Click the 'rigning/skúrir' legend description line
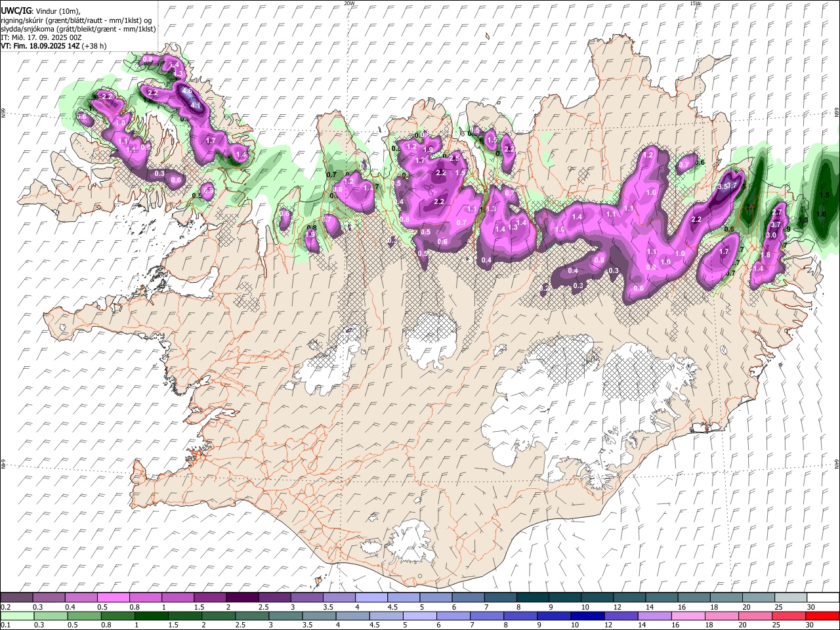The height and width of the screenshot is (630, 840). coord(77,20)
